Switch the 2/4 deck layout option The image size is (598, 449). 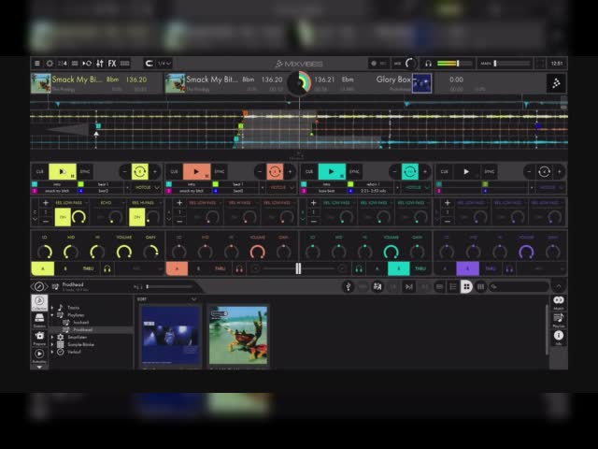(63, 64)
